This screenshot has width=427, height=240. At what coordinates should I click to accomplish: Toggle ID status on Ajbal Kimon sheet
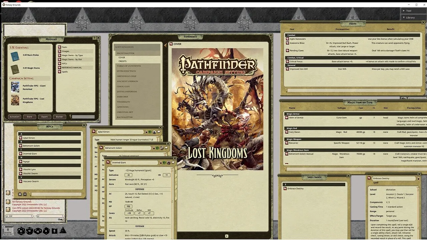point(150,132)
